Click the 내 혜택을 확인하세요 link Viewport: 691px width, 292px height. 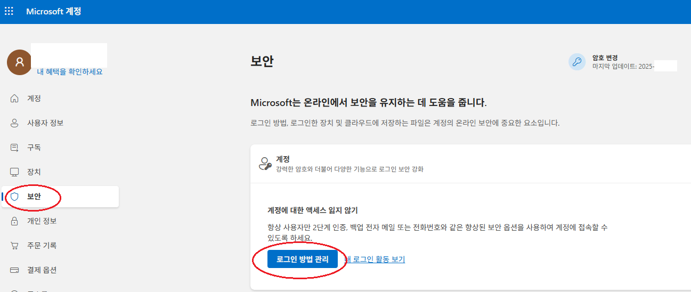(70, 72)
